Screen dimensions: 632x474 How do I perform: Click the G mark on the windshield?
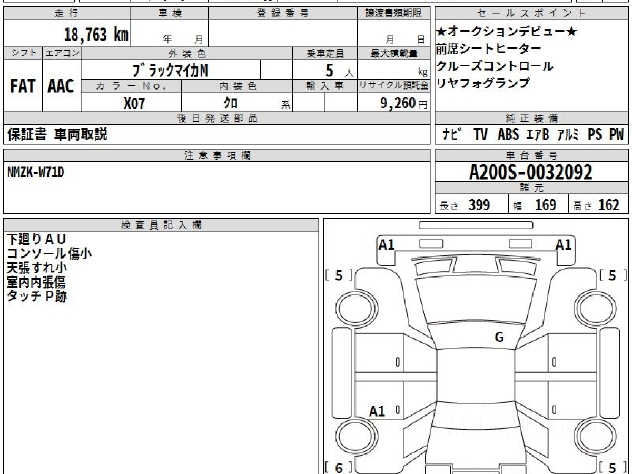pyautogui.click(x=499, y=338)
